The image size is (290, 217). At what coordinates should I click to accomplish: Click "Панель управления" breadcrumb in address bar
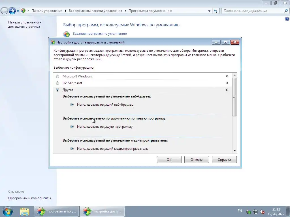point(47,11)
